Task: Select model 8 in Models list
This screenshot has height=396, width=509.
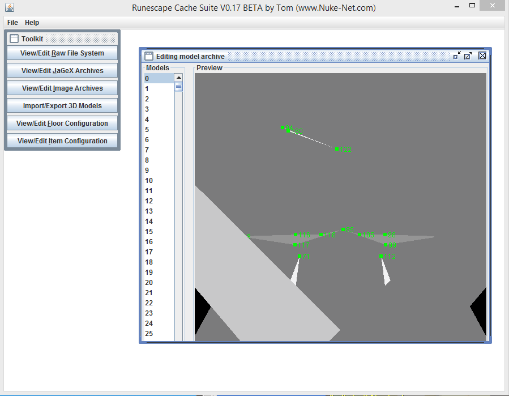Action: click(159, 160)
